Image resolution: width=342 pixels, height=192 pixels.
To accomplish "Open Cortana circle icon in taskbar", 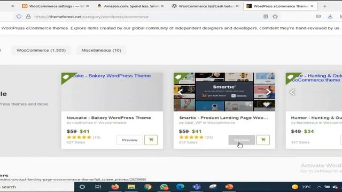I will click(x=82, y=187).
